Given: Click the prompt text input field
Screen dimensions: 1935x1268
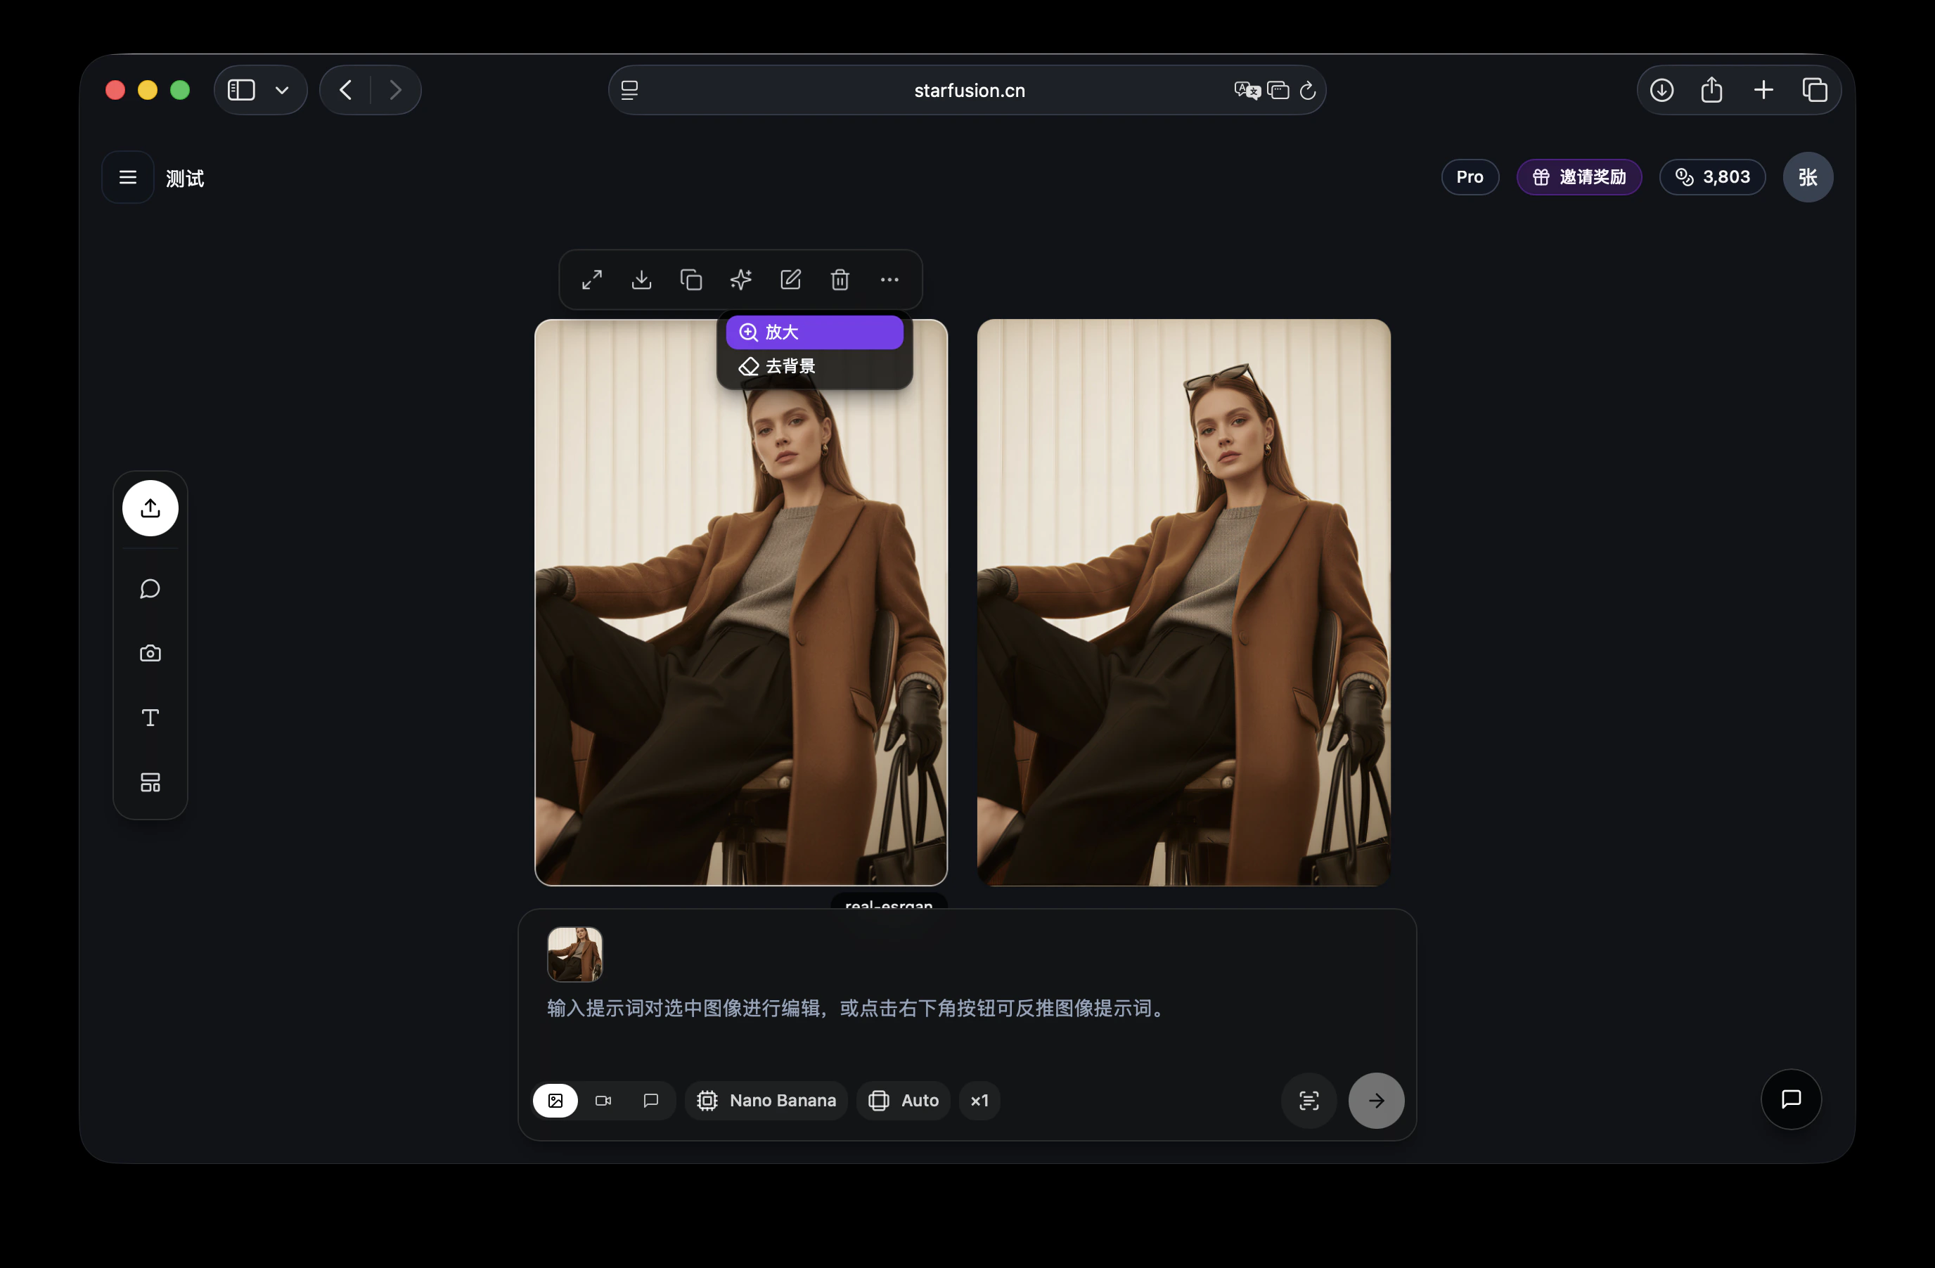Looking at the screenshot, I should [x=856, y=1009].
